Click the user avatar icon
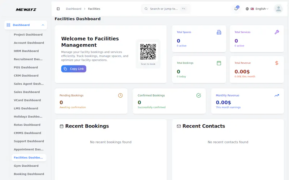The height and width of the screenshot is (180, 289). [x=279, y=9]
